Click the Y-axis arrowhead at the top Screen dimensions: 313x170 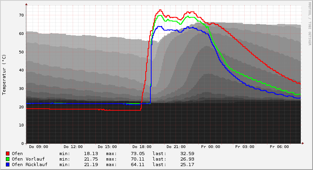tap(26, 4)
